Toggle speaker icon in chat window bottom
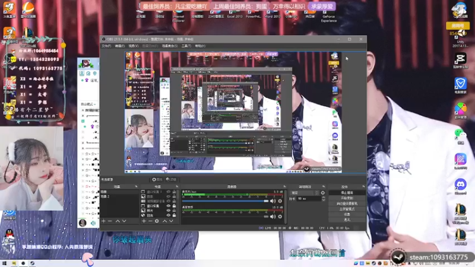Image resolution: width=475 pixels, height=267 pixels. click(93, 223)
